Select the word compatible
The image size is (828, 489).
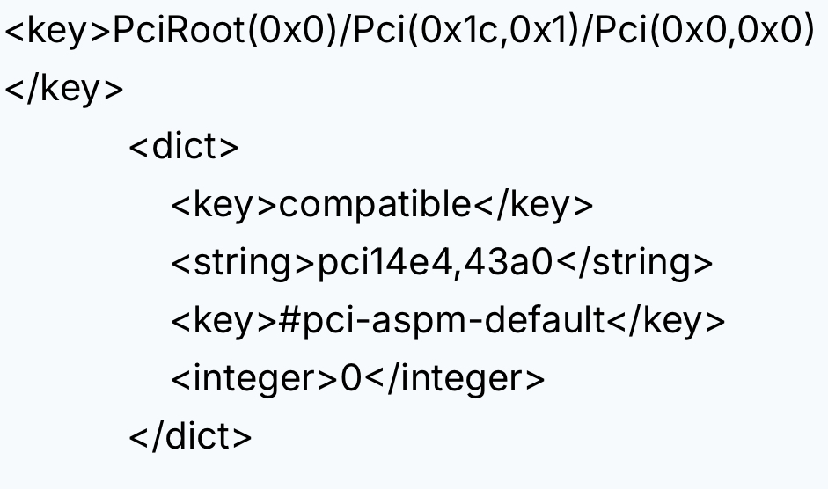[x=375, y=204]
